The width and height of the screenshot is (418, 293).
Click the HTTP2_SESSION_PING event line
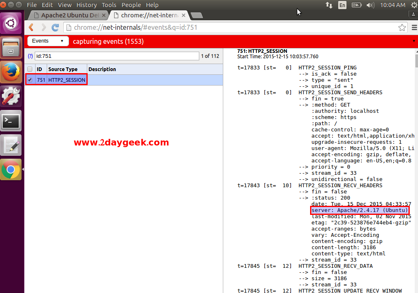(327, 68)
